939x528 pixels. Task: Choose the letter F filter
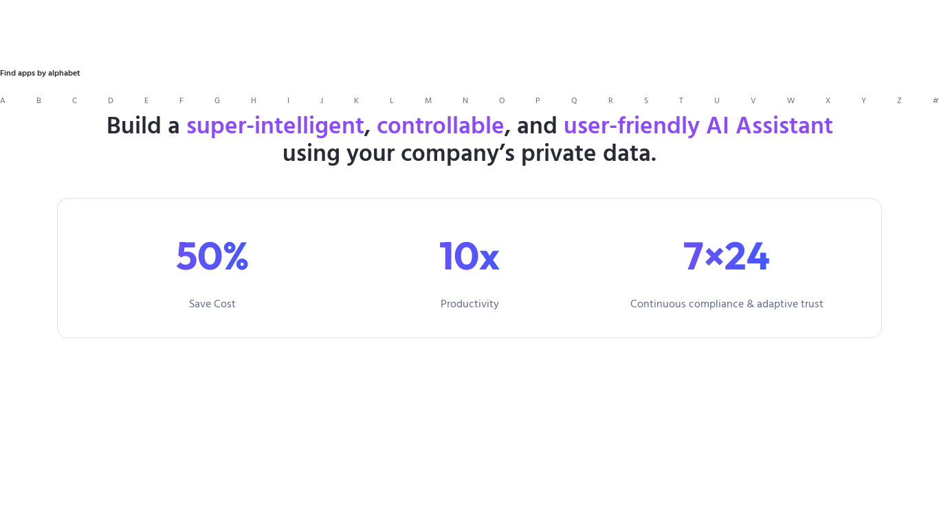(181, 100)
